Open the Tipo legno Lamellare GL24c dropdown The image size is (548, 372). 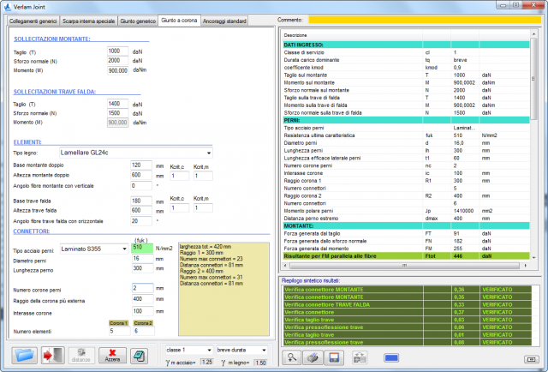tap(136, 152)
